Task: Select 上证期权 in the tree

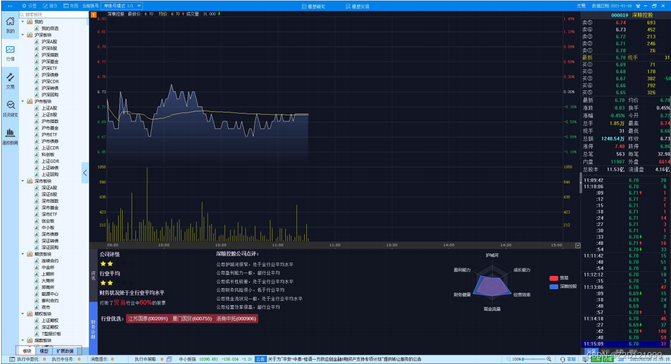Action: [49, 320]
